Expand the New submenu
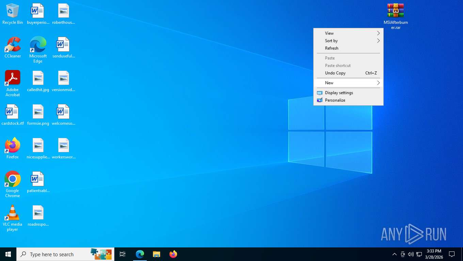Viewport: 463px width, 261px height. 348,83
